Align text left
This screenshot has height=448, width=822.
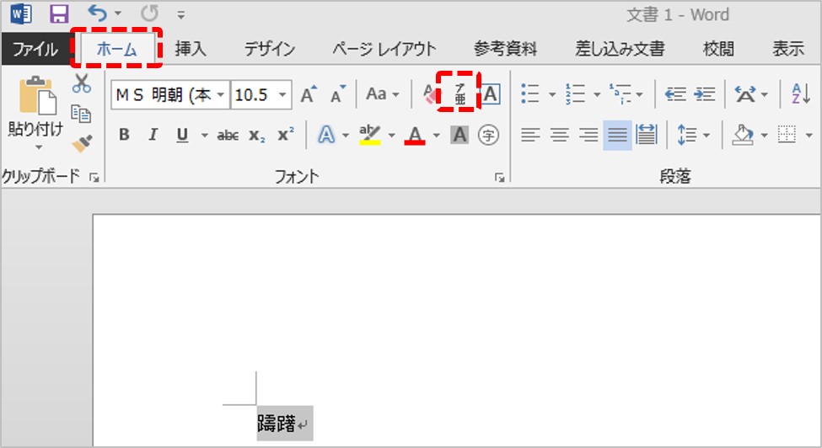pyautogui.click(x=530, y=135)
